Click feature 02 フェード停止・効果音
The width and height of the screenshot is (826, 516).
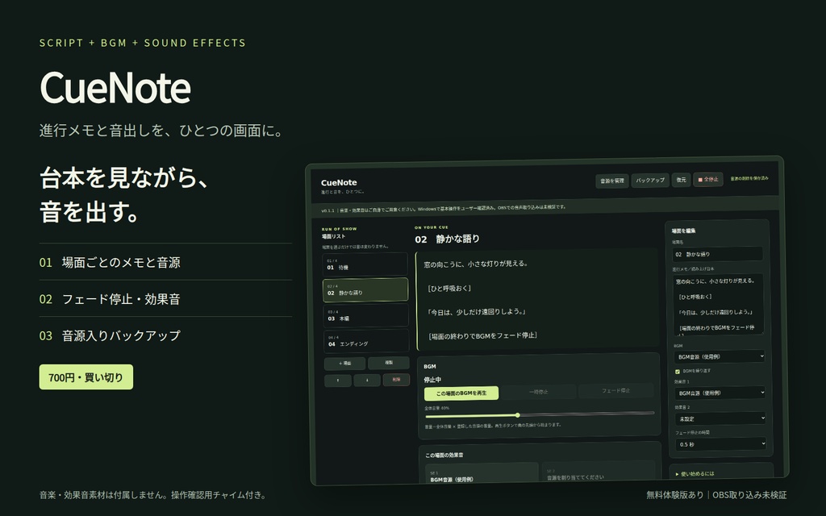(110, 299)
